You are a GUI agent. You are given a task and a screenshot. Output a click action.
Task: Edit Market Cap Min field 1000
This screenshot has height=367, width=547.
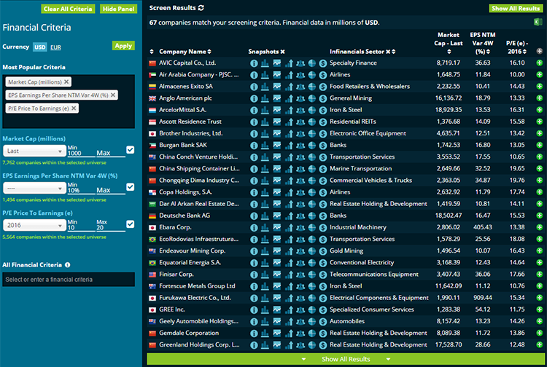(80, 153)
